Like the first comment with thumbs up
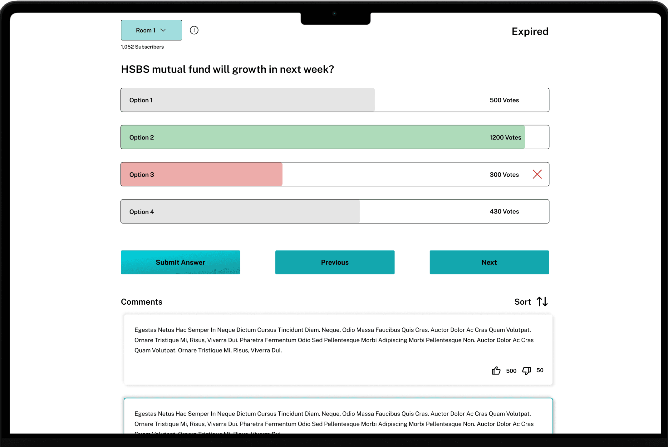 [x=496, y=371]
